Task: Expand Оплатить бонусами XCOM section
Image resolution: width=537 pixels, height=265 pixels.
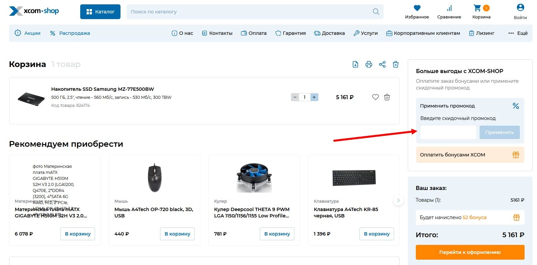Action: coord(470,155)
